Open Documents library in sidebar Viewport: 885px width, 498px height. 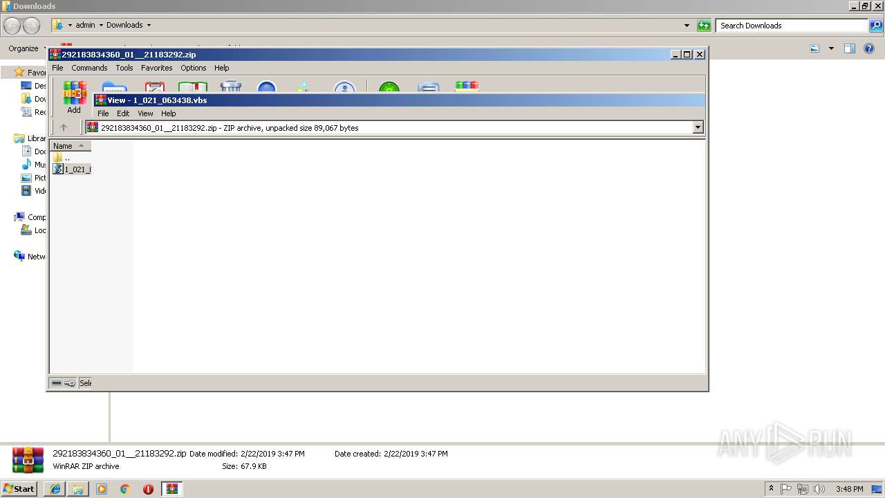coord(34,151)
